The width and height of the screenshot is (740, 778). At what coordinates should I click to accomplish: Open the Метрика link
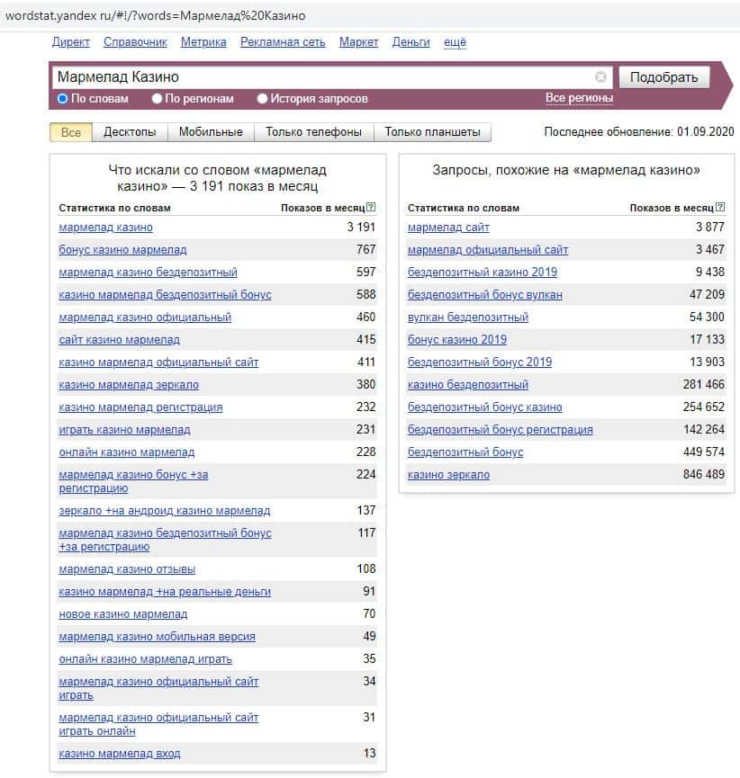(203, 42)
